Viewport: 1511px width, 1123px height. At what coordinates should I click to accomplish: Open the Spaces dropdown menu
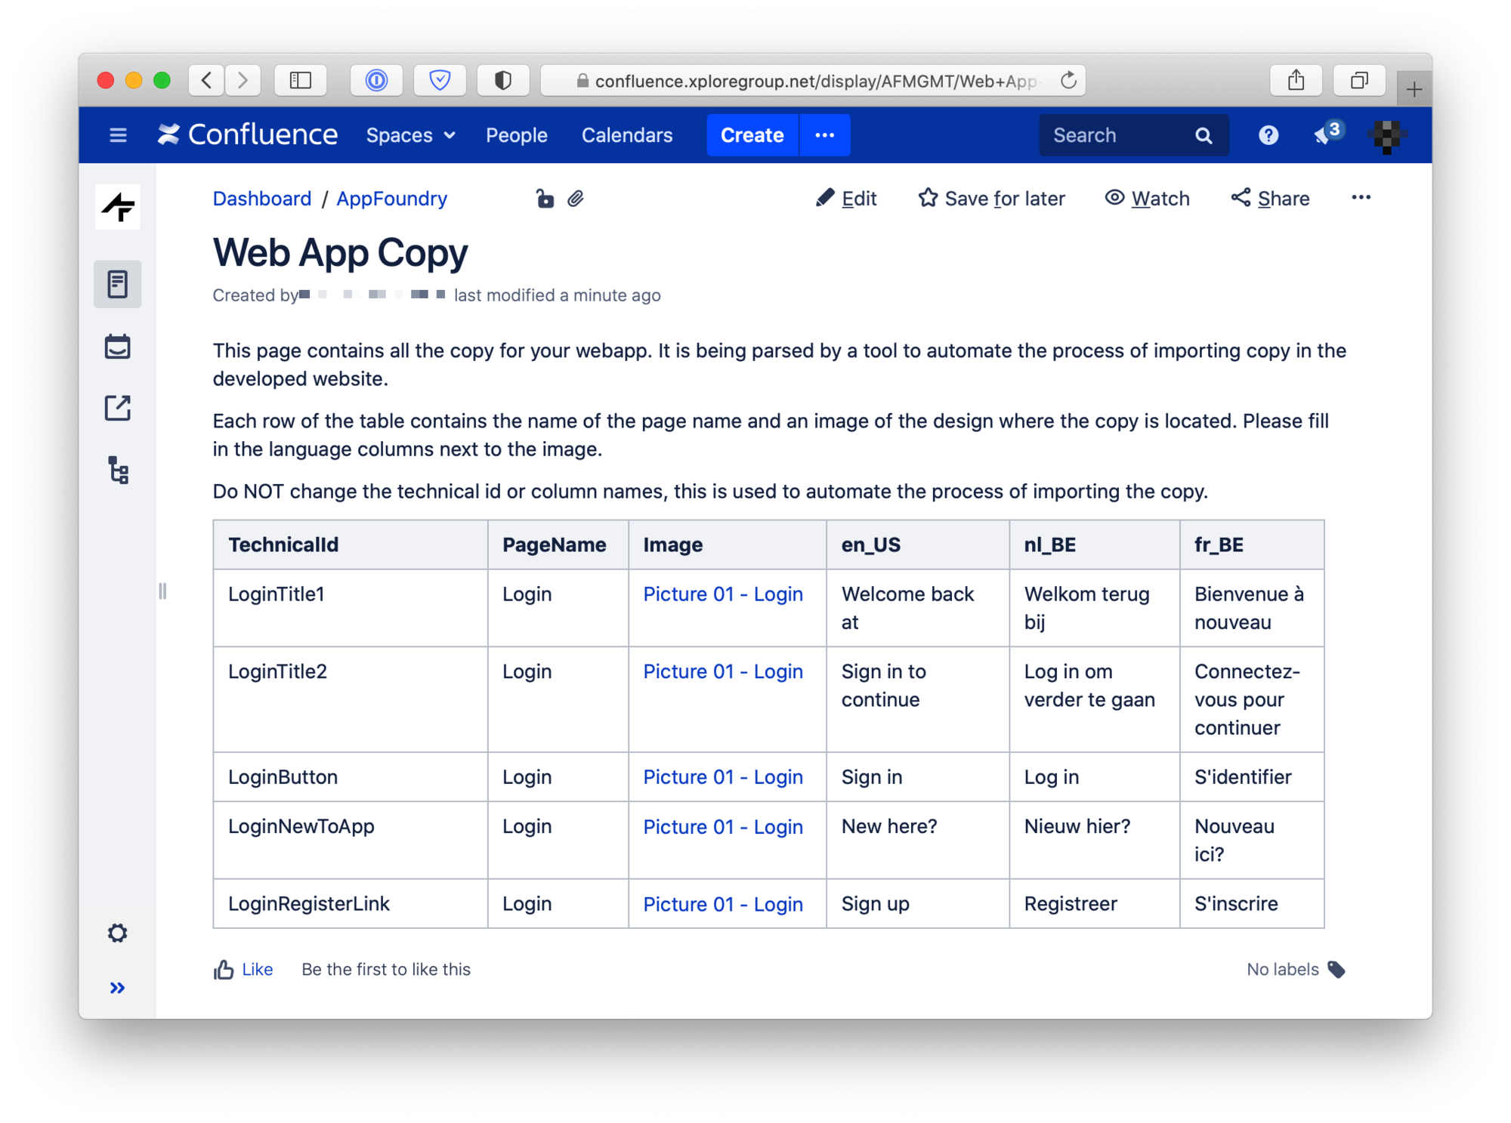(410, 135)
